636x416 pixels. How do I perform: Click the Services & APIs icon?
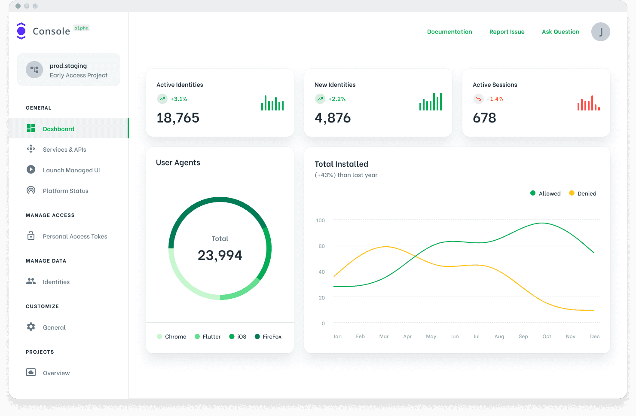click(x=31, y=149)
